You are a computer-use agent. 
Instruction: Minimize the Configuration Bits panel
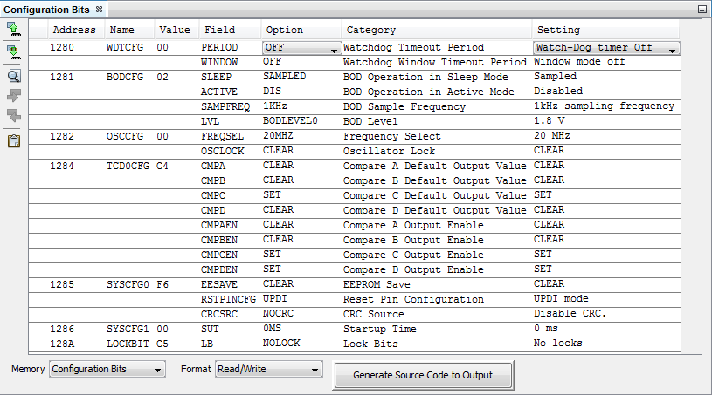(701, 9)
